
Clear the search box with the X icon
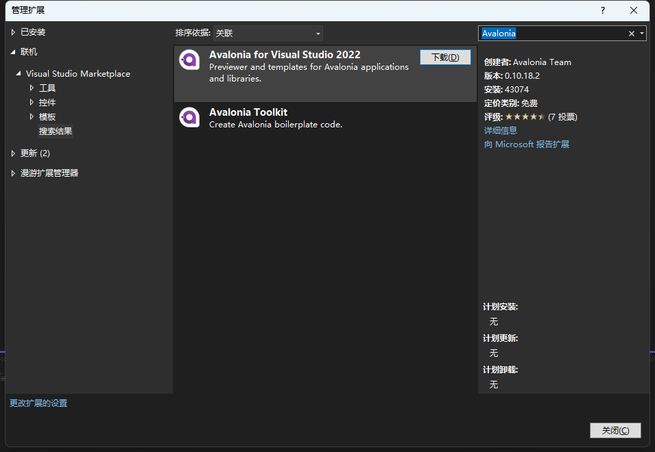click(x=632, y=34)
